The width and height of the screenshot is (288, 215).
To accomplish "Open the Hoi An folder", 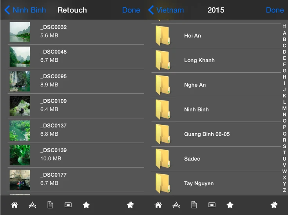I will [x=192, y=36].
